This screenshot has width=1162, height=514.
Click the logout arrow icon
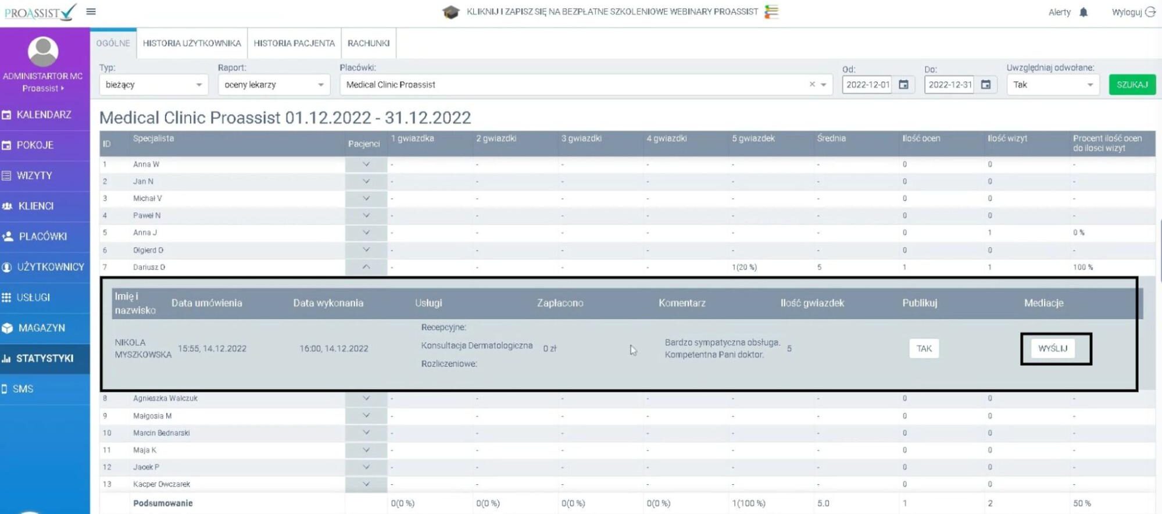point(1150,12)
